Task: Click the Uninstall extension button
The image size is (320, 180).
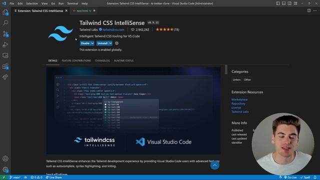Action: pos(102,43)
